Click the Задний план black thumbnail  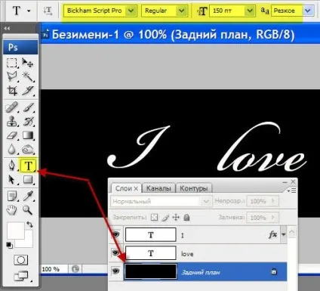pos(151,271)
